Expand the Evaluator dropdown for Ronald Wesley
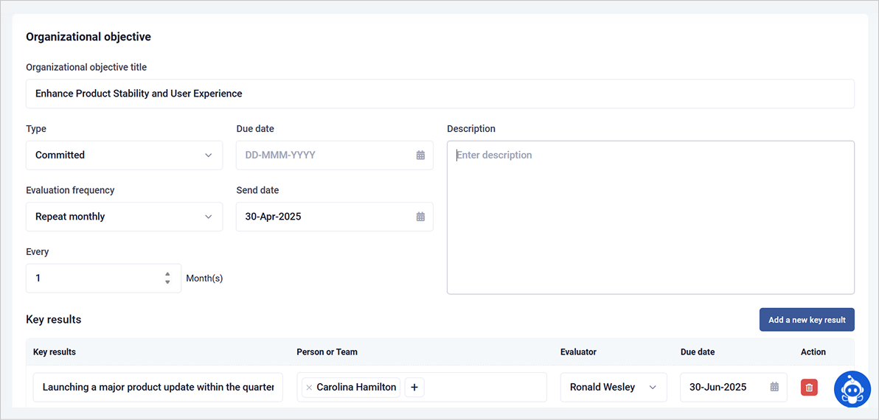Image resolution: width=879 pixels, height=420 pixels. pyautogui.click(x=613, y=388)
